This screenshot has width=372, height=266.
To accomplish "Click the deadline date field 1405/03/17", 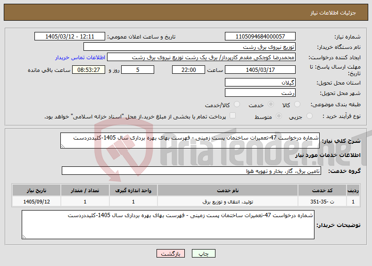I will coord(260,70).
